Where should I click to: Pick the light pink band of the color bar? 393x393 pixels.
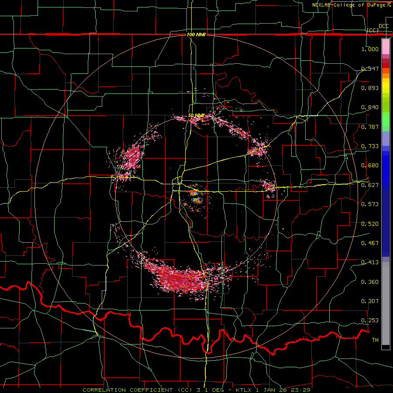click(386, 46)
